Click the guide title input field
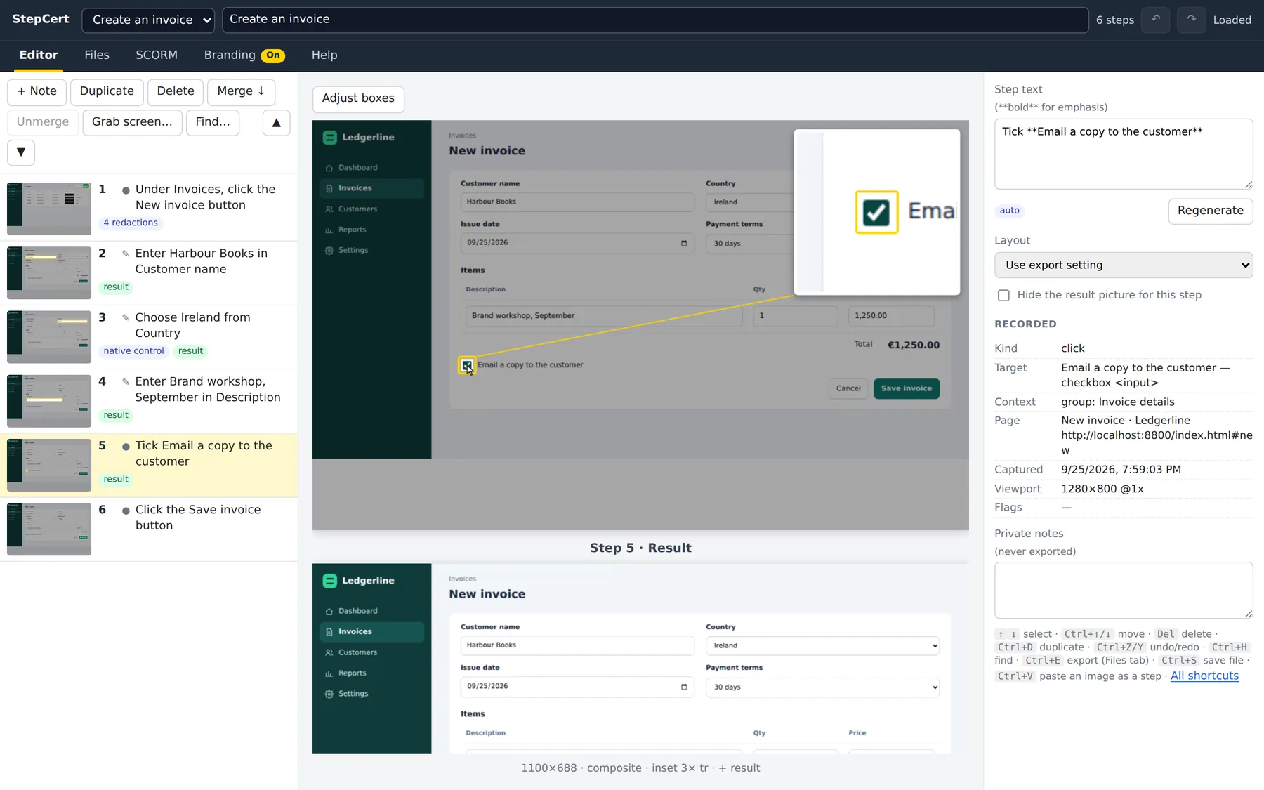 (655, 20)
